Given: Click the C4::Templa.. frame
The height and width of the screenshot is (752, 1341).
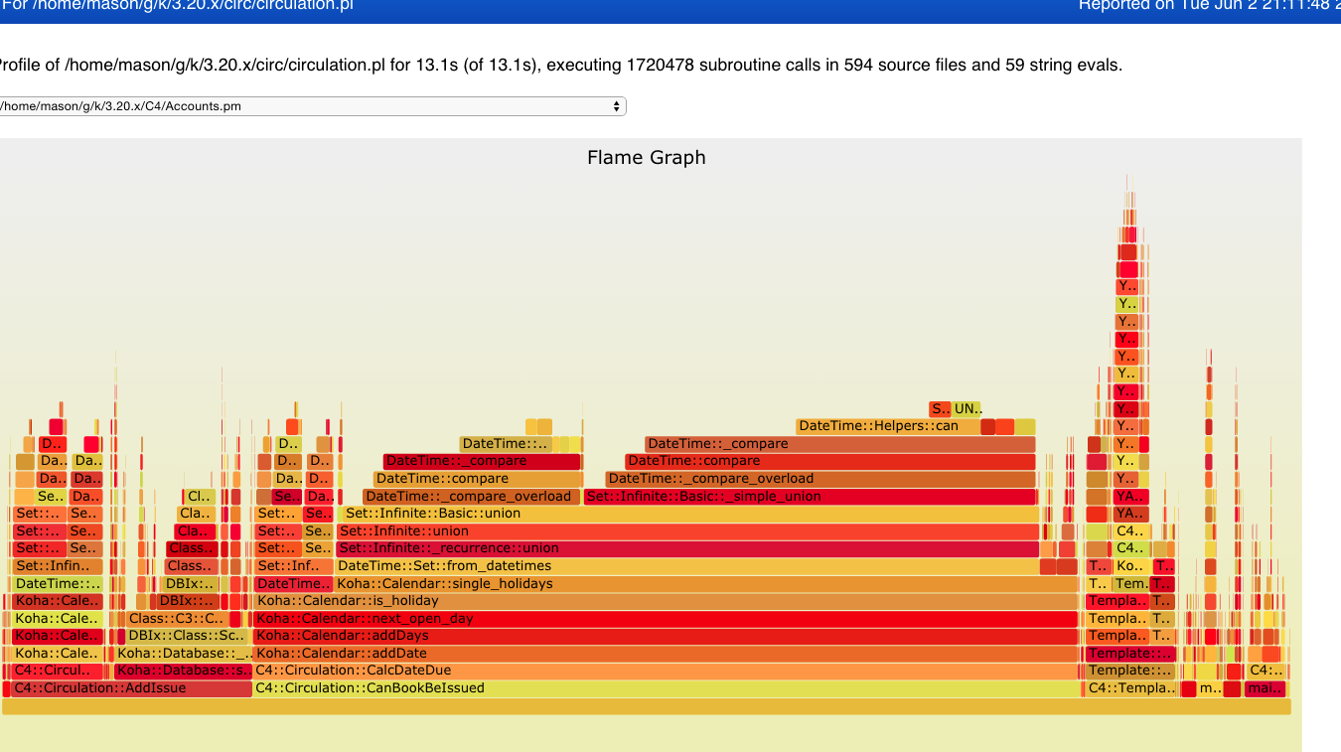Looking at the screenshot, I should tap(1131, 688).
